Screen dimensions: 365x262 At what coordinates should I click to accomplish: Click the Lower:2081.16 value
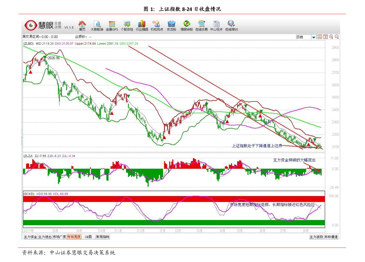point(108,44)
